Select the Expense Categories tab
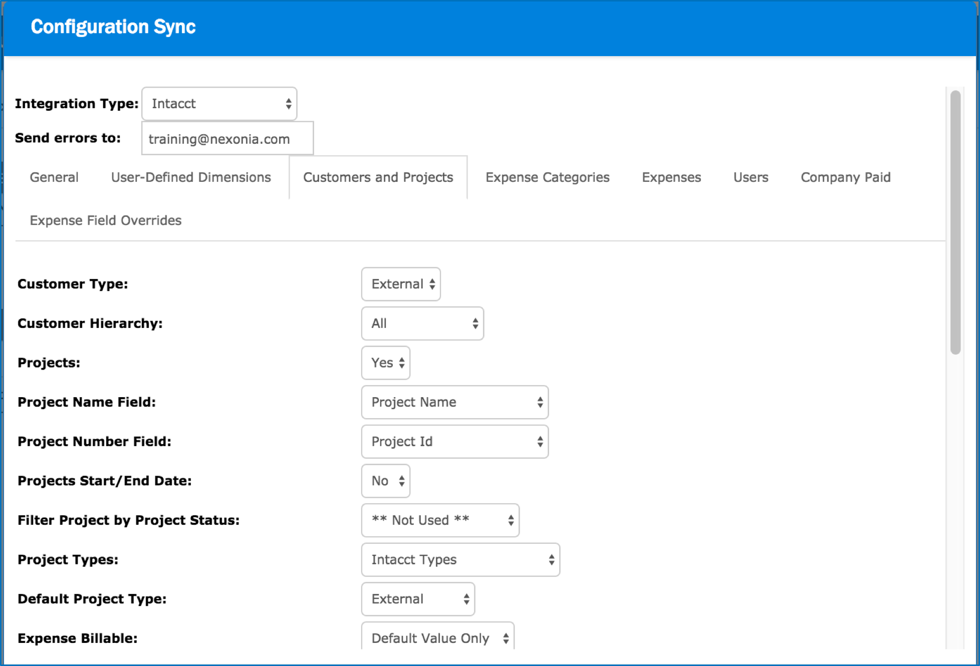This screenshot has height=666, width=980. pyautogui.click(x=547, y=177)
